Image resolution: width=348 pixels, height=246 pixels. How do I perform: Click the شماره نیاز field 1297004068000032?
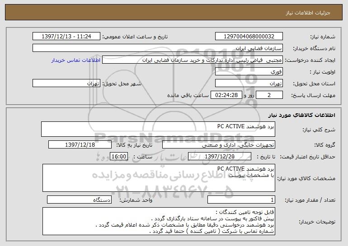click(x=249, y=36)
